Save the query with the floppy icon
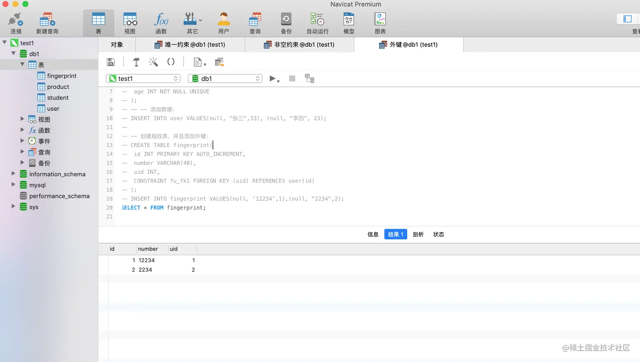Image resolution: width=640 pixels, height=362 pixels. coord(110,62)
